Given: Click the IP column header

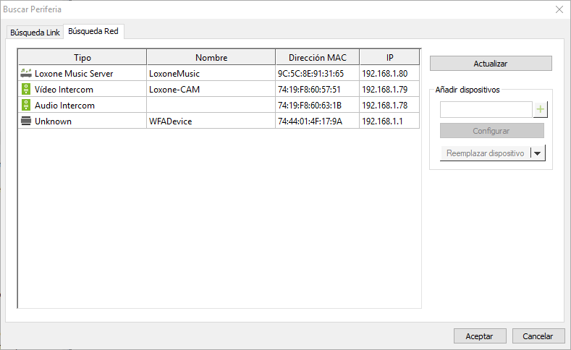Looking at the screenshot, I should [x=389, y=57].
